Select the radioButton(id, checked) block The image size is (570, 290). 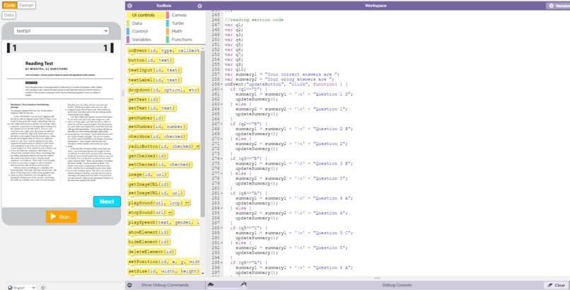tap(163, 146)
